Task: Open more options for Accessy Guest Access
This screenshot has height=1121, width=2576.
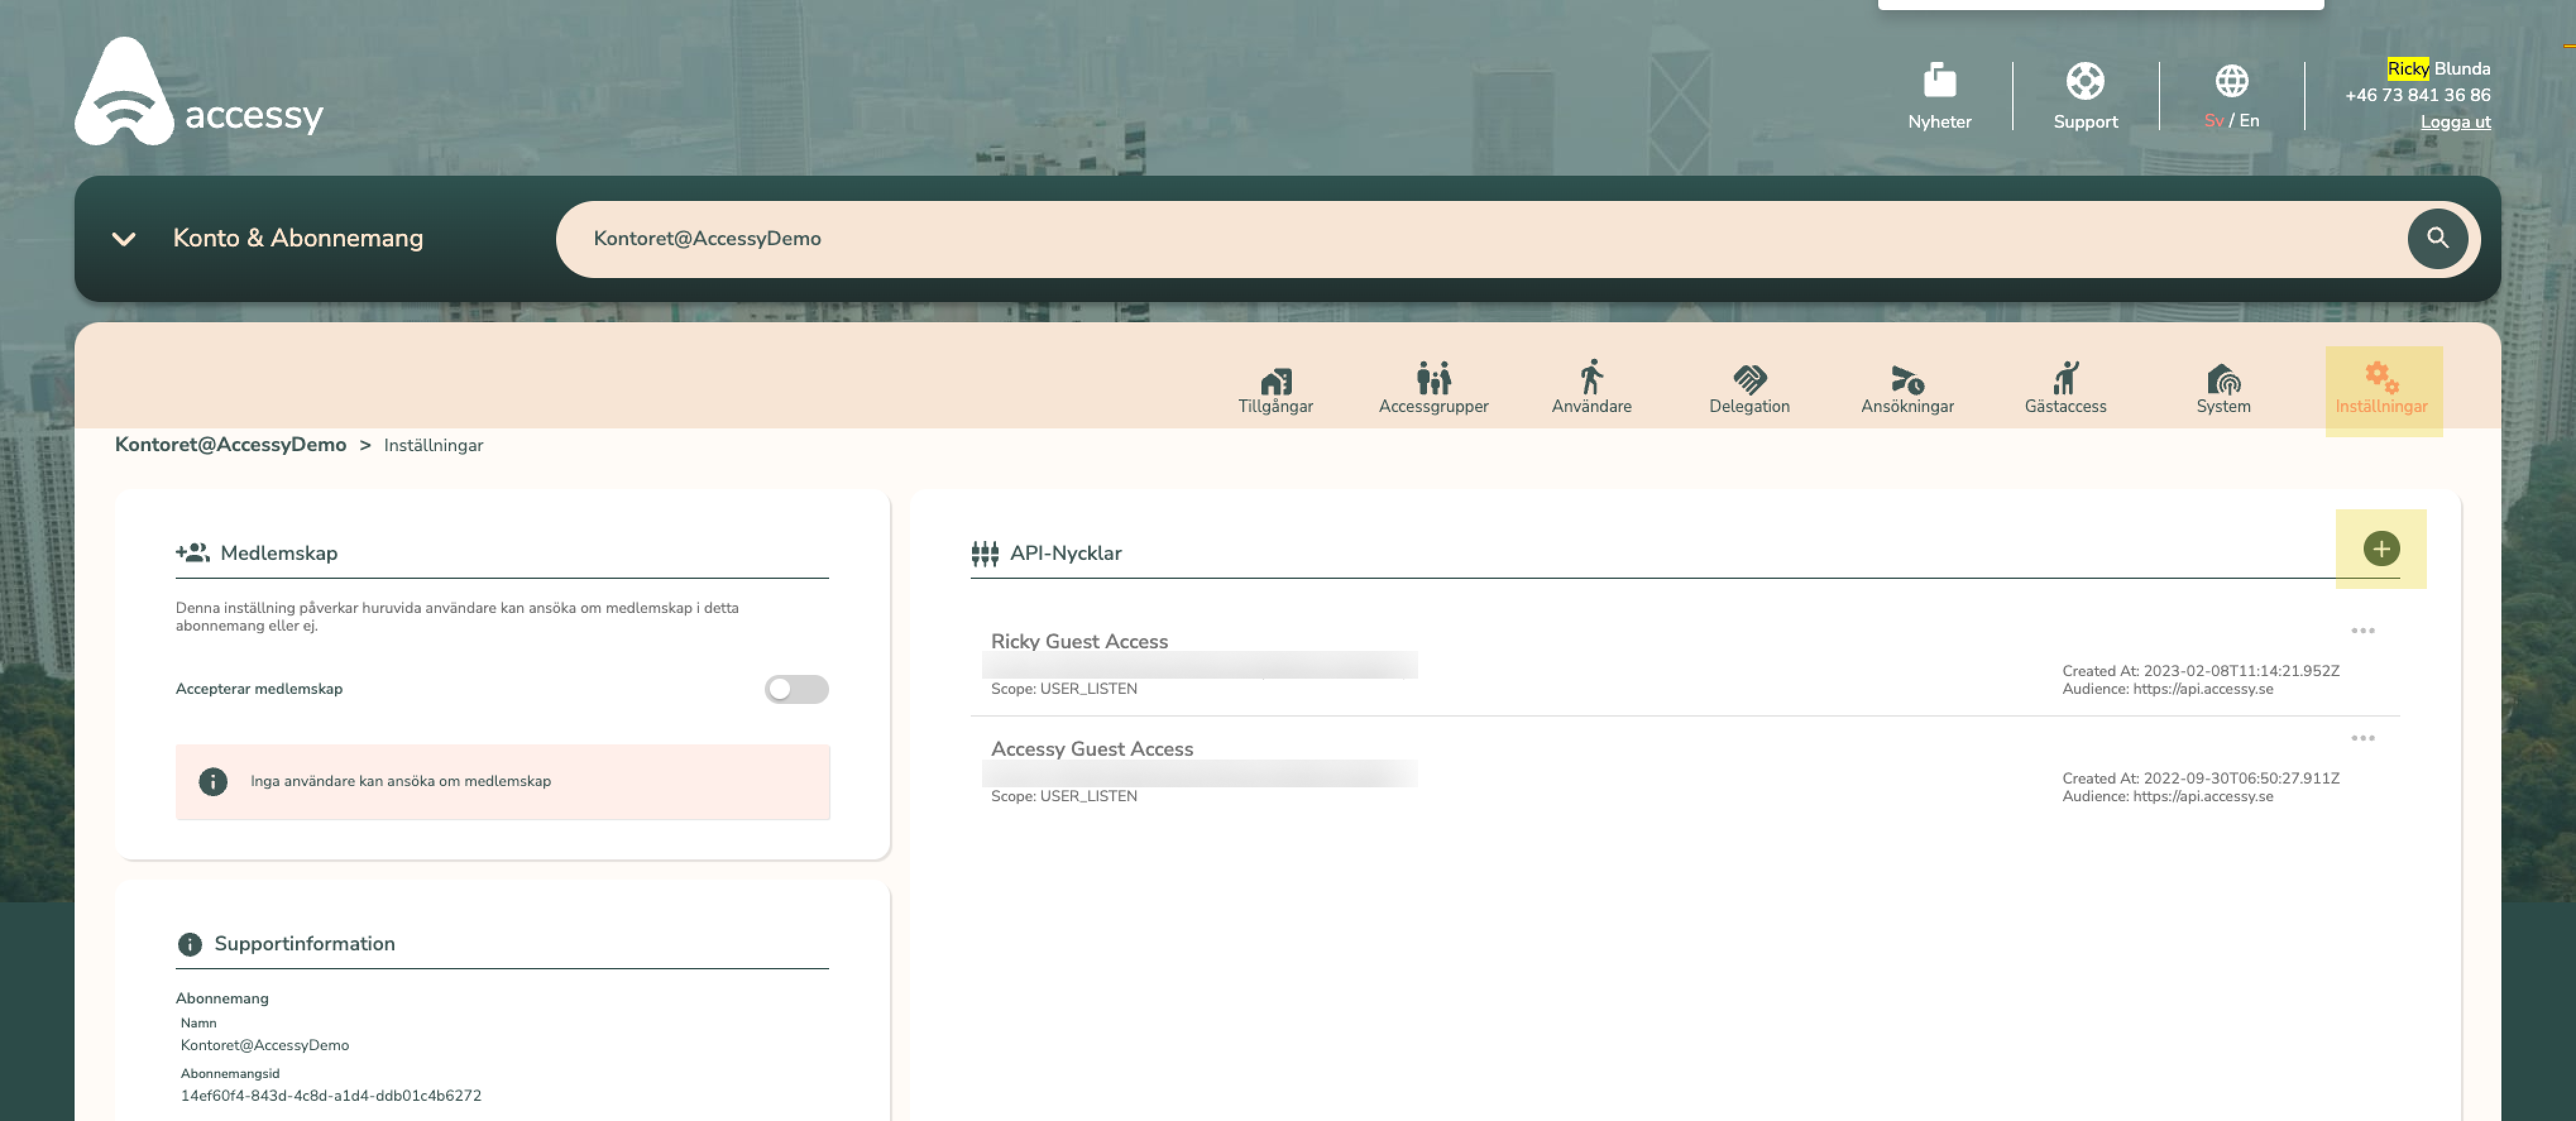Action: (x=2362, y=738)
